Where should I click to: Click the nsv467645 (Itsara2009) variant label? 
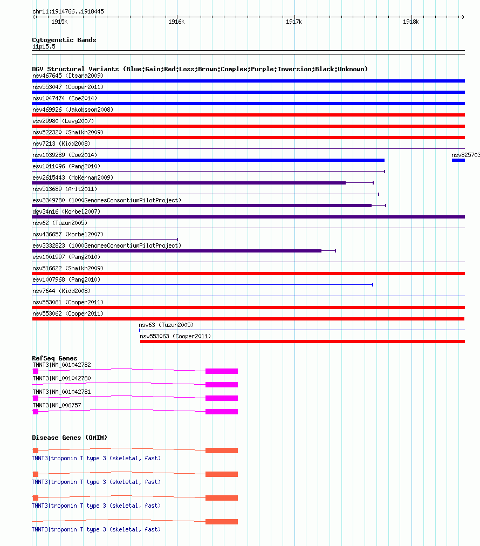coord(68,76)
